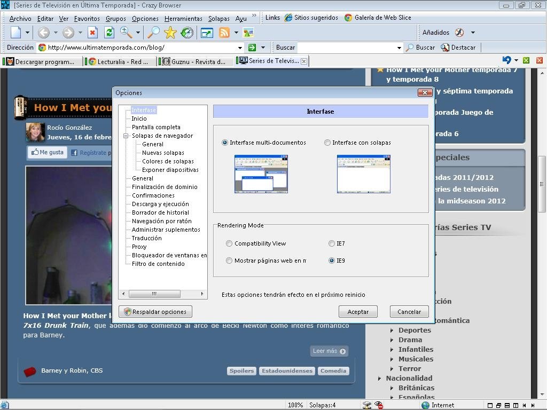Click the Flash blocker icon beside Añadidos

pyautogui.click(x=459, y=33)
